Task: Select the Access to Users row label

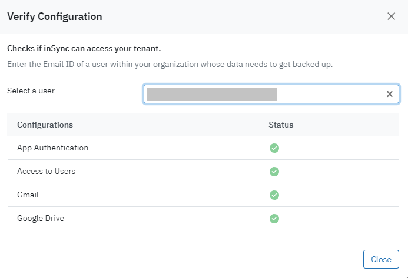Action: (x=46, y=171)
